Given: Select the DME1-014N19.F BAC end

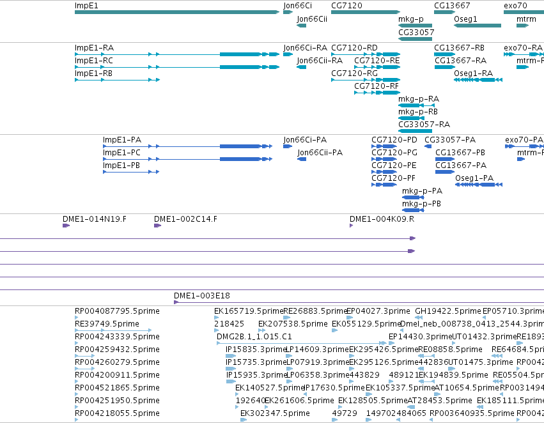Looking at the screenshot, I should tap(66, 226).
